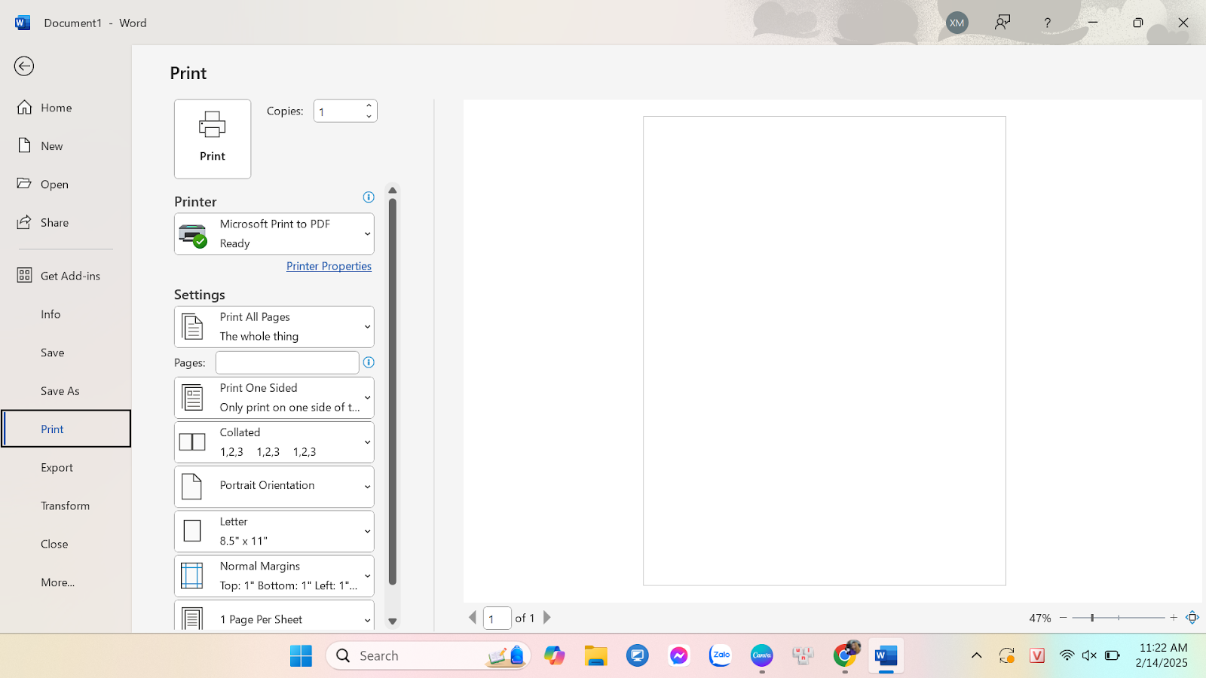Click the Pages range input field
The height and width of the screenshot is (678, 1206).
point(287,362)
